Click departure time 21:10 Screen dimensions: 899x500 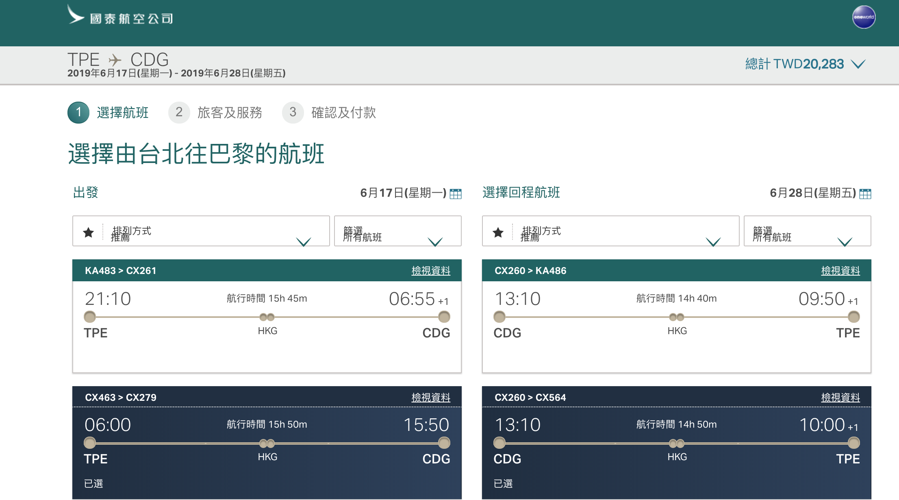[108, 299]
